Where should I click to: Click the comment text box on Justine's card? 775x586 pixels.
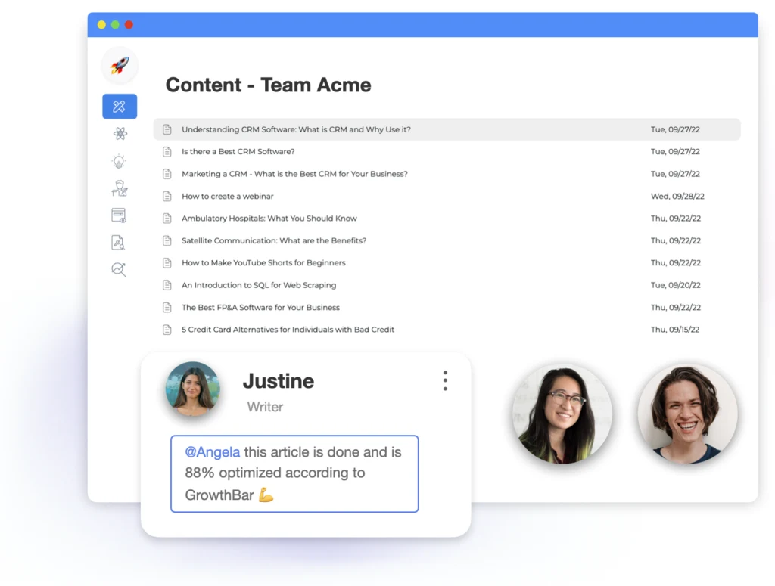point(294,473)
